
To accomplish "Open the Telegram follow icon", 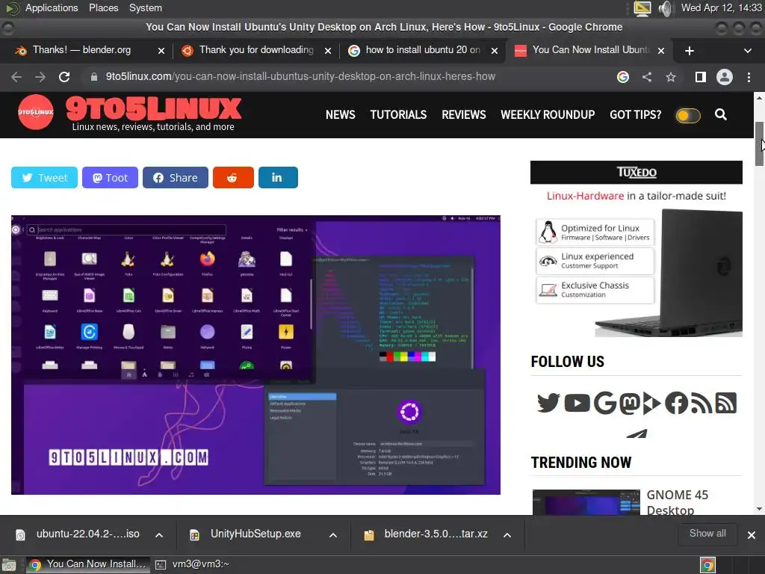I will coord(637,433).
